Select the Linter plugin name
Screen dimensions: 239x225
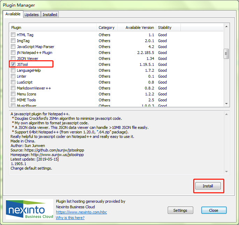coord(22,76)
